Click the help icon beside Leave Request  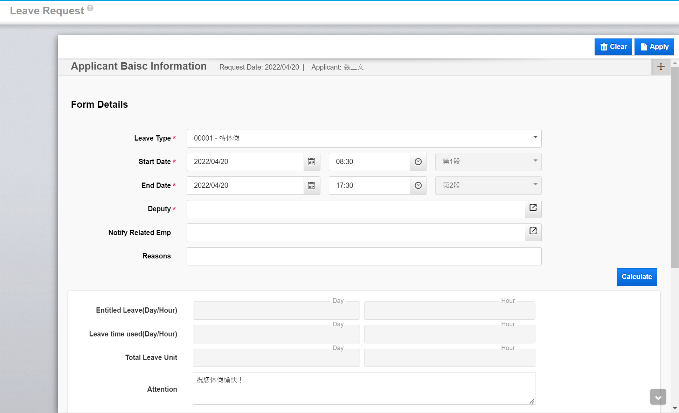pyautogui.click(x=90, y=8)
